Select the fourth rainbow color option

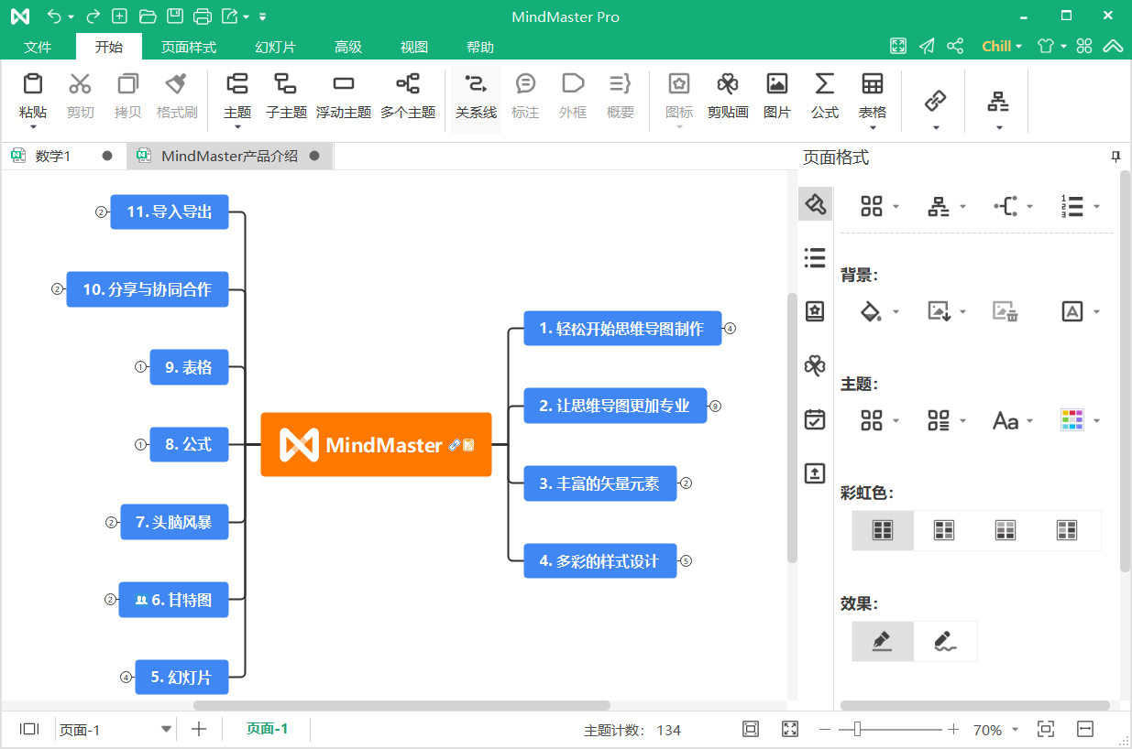(1067, 530)
